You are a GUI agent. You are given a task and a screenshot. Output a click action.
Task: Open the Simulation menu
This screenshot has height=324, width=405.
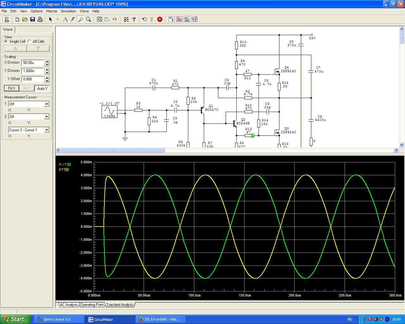tap(68, 11)
